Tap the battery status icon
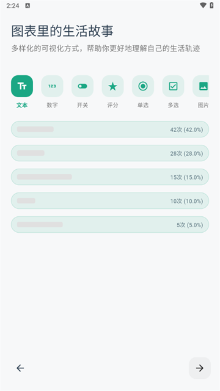The image size is (220, 391). point(211,5)
